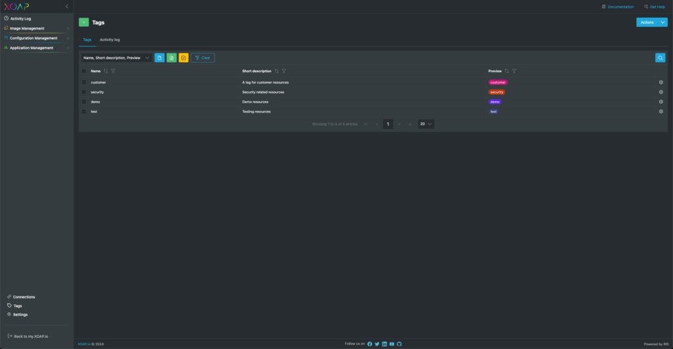673x349 pixels.
Task: Open the Documentation link
Action: [x=618, y=7]
